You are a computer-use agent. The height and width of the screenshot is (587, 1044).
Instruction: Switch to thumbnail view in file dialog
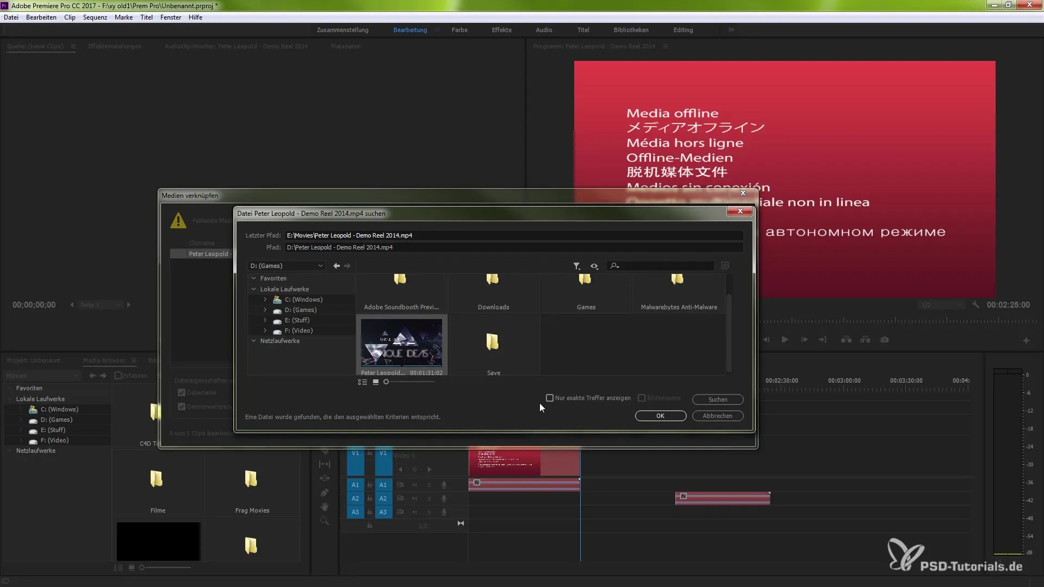376,382
